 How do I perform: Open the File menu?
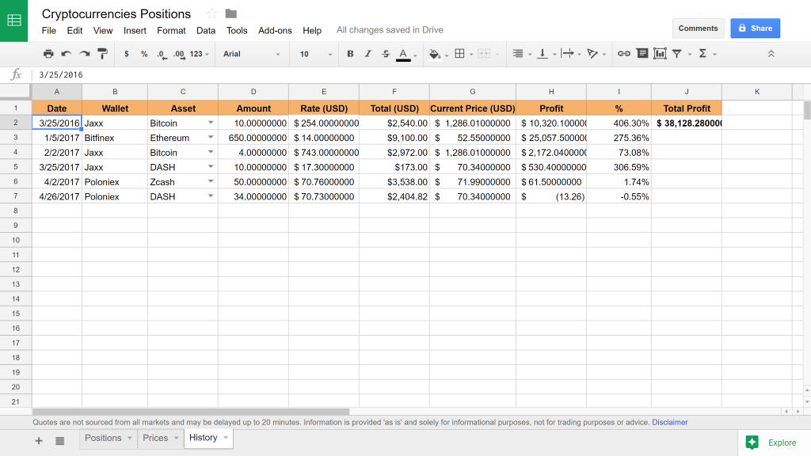pyautogui.click(x=48, y=31)
